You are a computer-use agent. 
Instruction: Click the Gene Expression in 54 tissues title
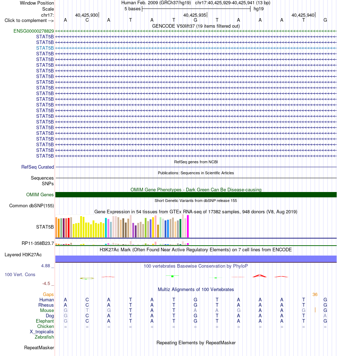[196, 212]
